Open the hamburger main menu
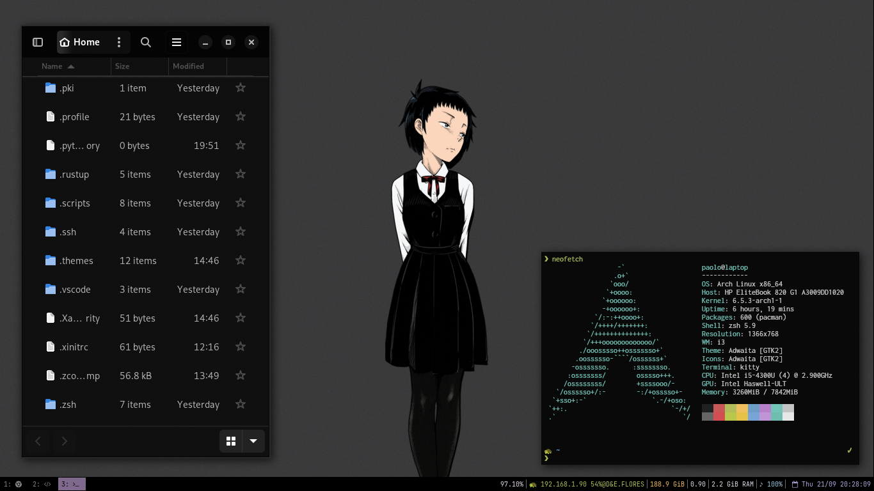 click(x=177, y=42)
